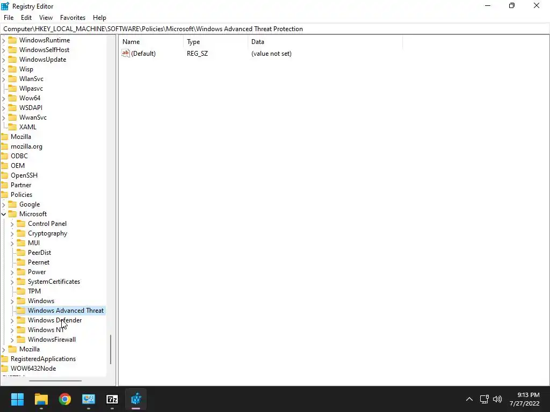Viewport: 550px width, 412px height.
Task: Select the WwanSvc folder icon
Action: coord(12,117)
